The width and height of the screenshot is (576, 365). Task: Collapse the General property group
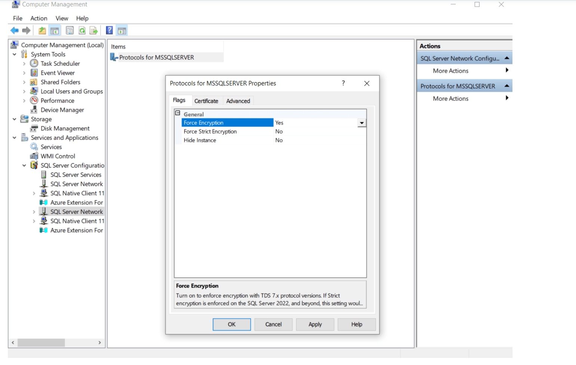point(178,113)
